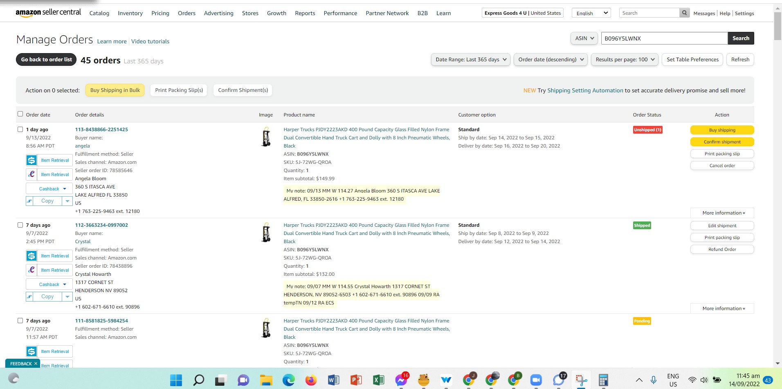Click Refund Order for Crystal's order
Image resolution: width=782 pixels, height=389 pixels.
point(722,249)
